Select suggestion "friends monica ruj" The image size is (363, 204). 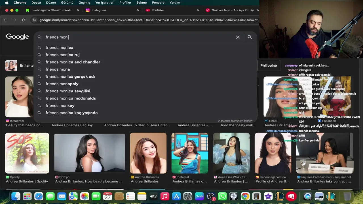(145, 55)
